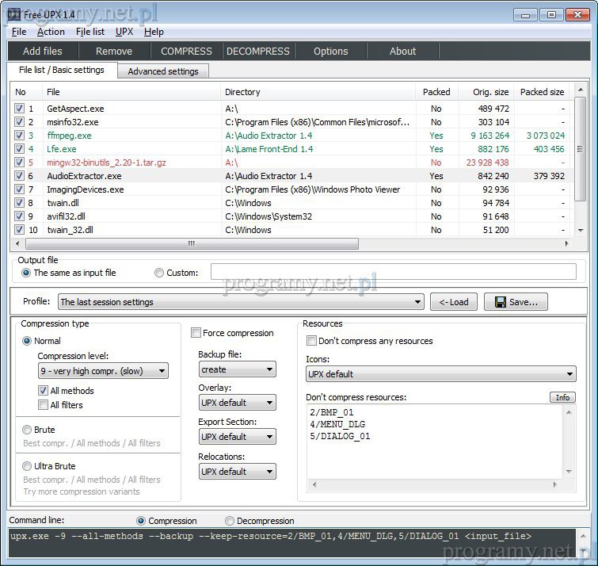Switch to the Advanced settings tab
Viewport: 598px width, 566px height.
click(x=163, y=71)
